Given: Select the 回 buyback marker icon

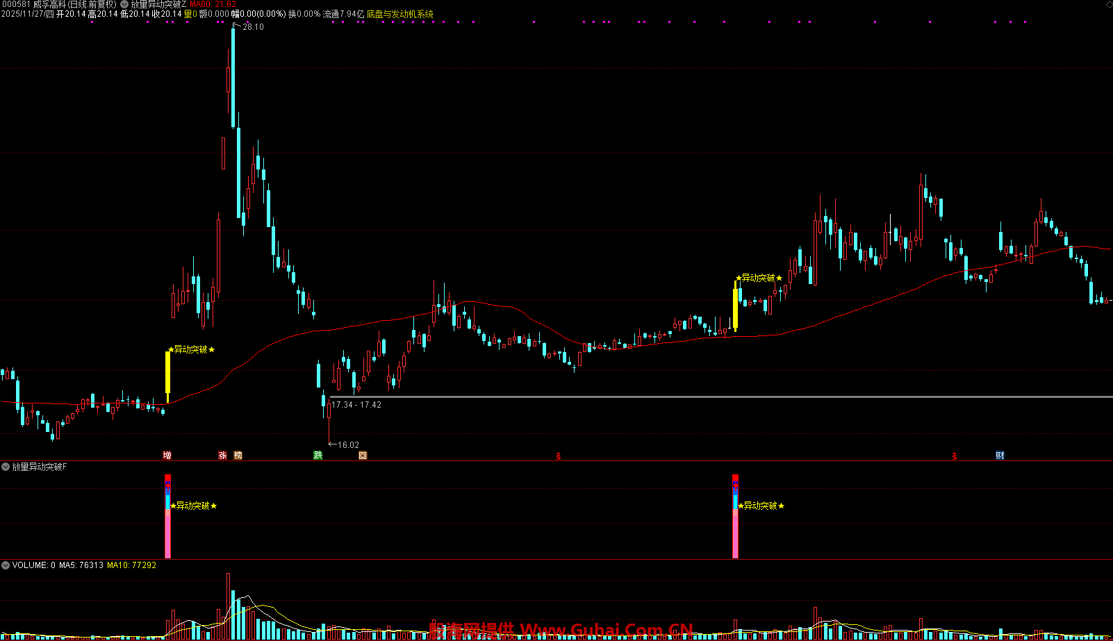Looking at the screenshot, I should 362,456.
